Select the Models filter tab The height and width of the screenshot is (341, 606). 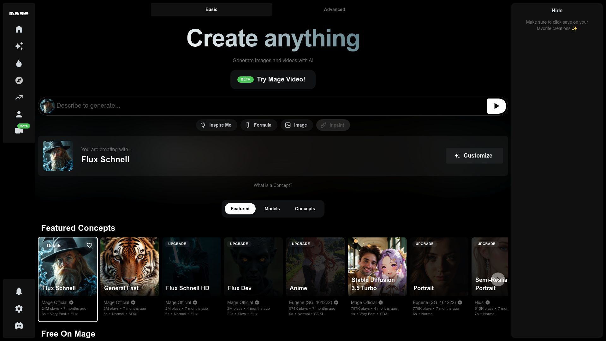[x=272, y=209]
